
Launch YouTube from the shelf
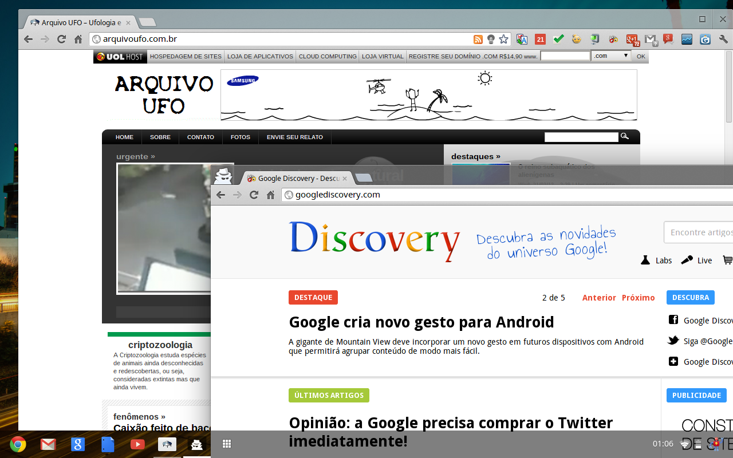click(137, 444)
